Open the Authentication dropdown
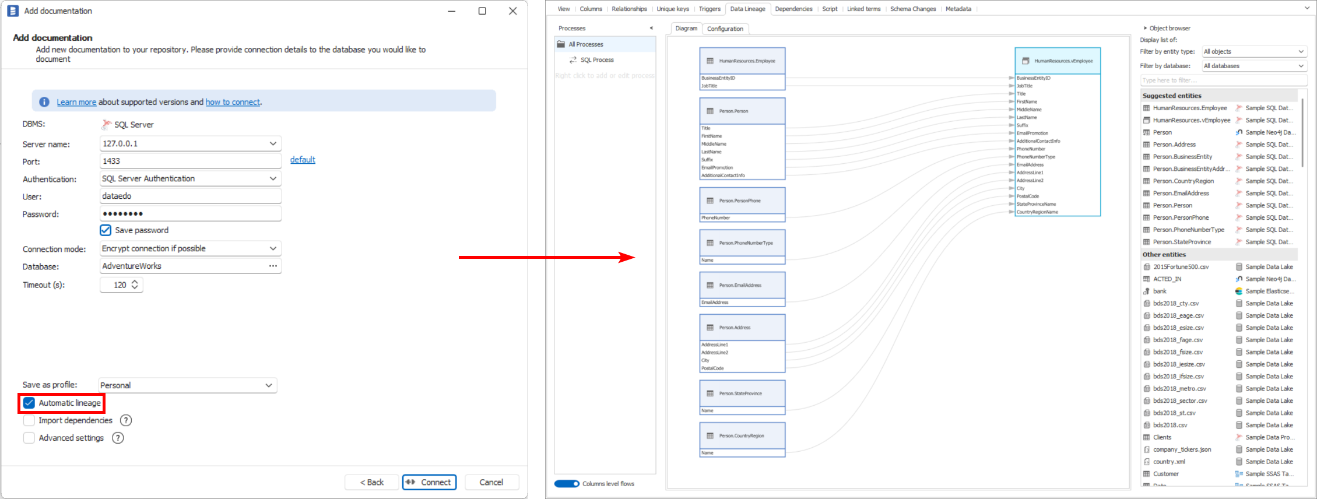The height and width of the screenshot is (499, 1317). pyautogui.click(x=273, y=178)
